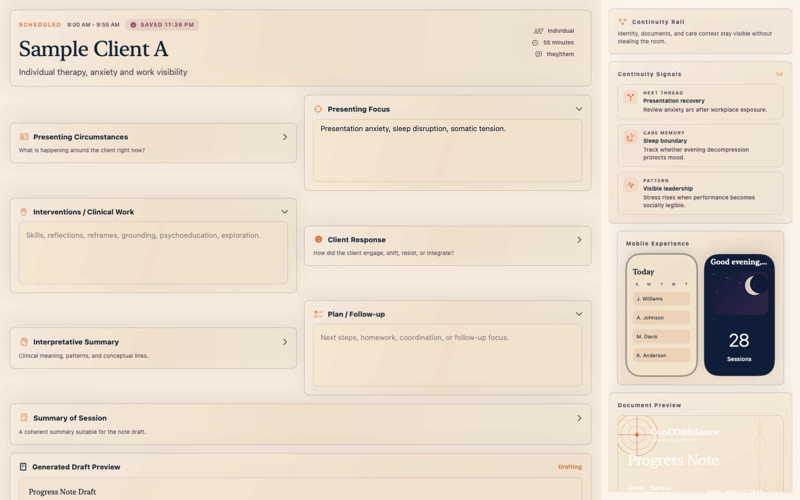Click the Presenting Focus target icon
This screenshot has height=500, width=800.
(318, 109)
